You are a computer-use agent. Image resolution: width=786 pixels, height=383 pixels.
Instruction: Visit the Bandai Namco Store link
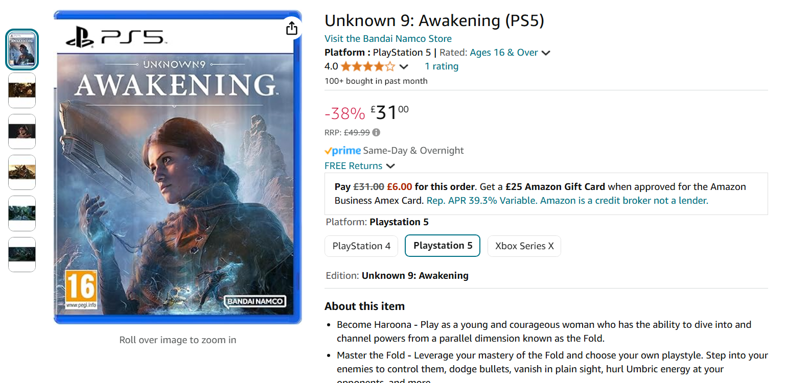coord(388,39)
